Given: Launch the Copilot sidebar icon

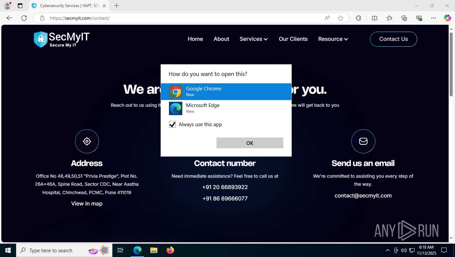Looking at the screenshot, I should (448, 18).
